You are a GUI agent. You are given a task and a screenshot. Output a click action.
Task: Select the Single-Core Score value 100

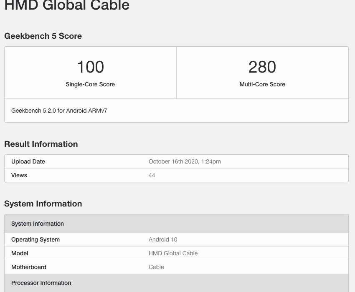(x=90, y=67)
